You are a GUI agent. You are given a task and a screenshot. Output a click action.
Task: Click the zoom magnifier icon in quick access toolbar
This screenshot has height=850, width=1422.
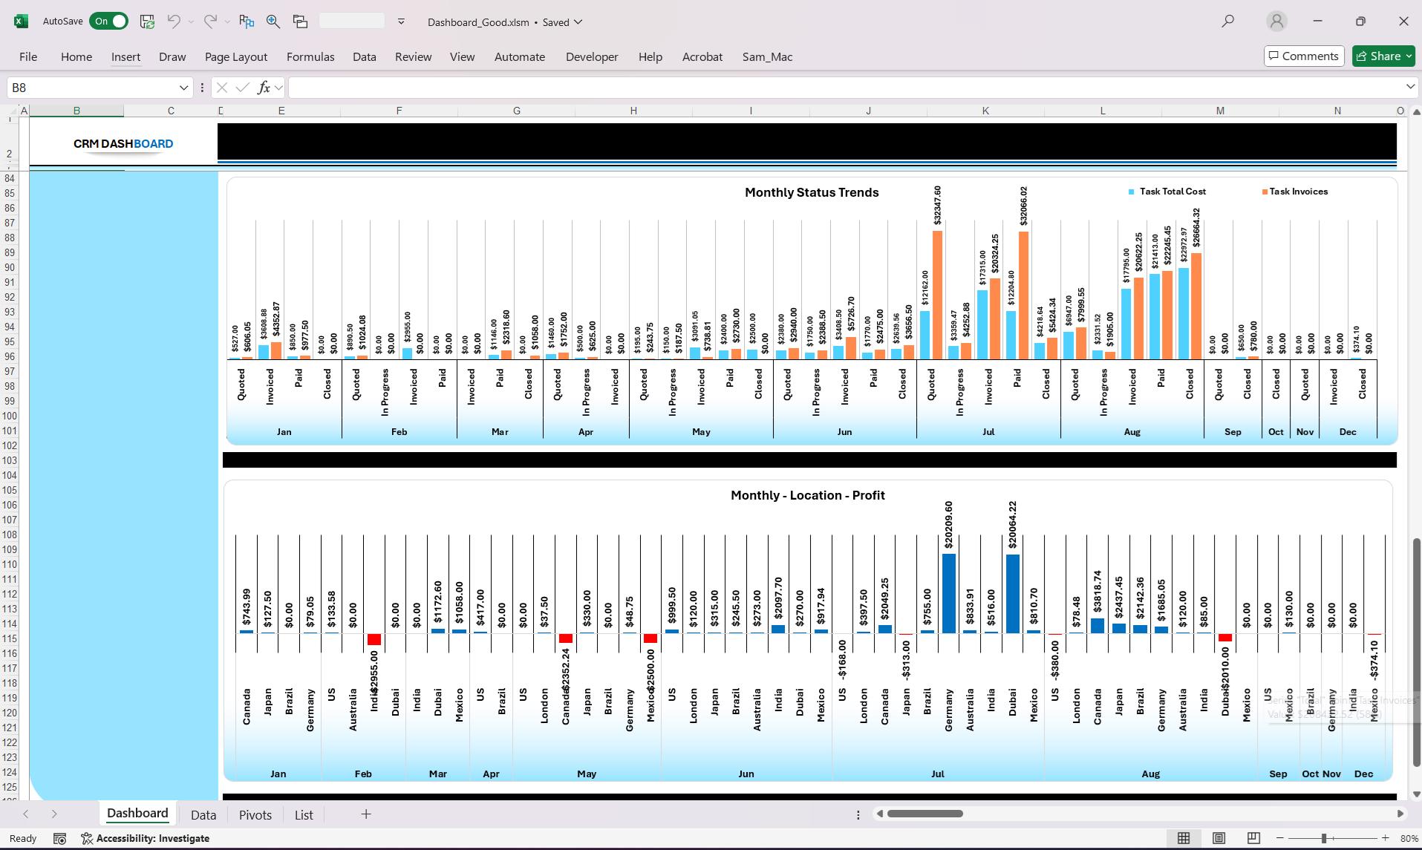[x=273, y=22]
